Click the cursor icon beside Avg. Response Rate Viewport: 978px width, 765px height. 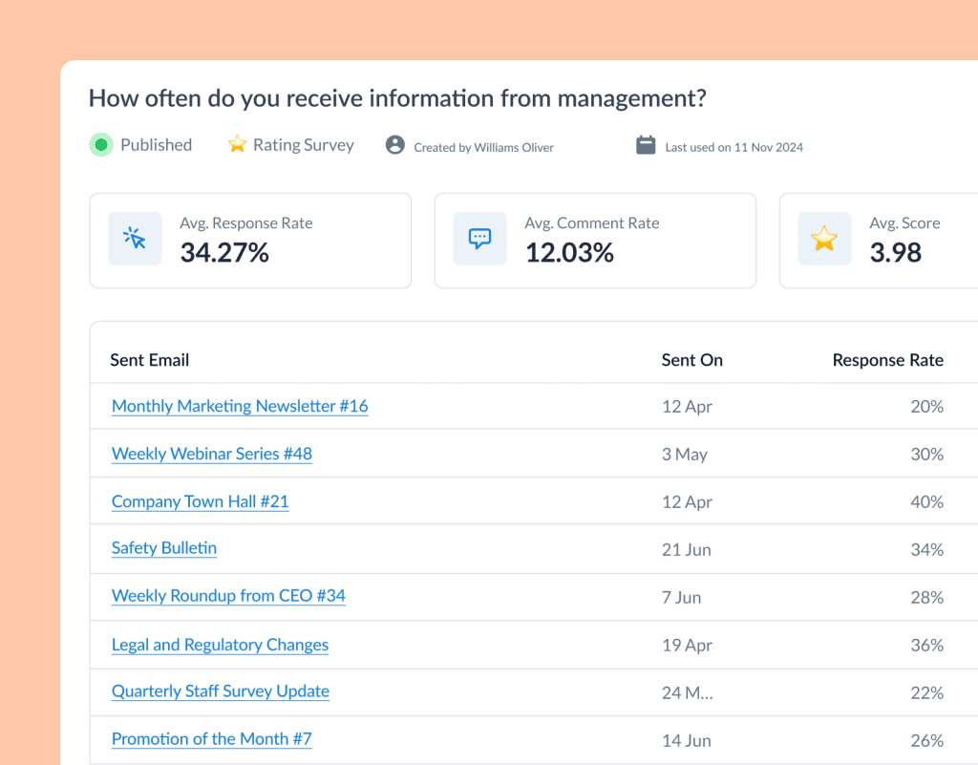click(x=135, y=239)
